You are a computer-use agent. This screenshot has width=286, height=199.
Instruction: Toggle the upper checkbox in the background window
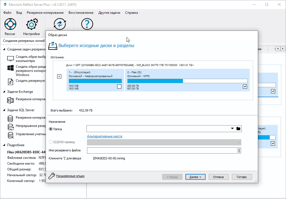[x=273, y=91]
